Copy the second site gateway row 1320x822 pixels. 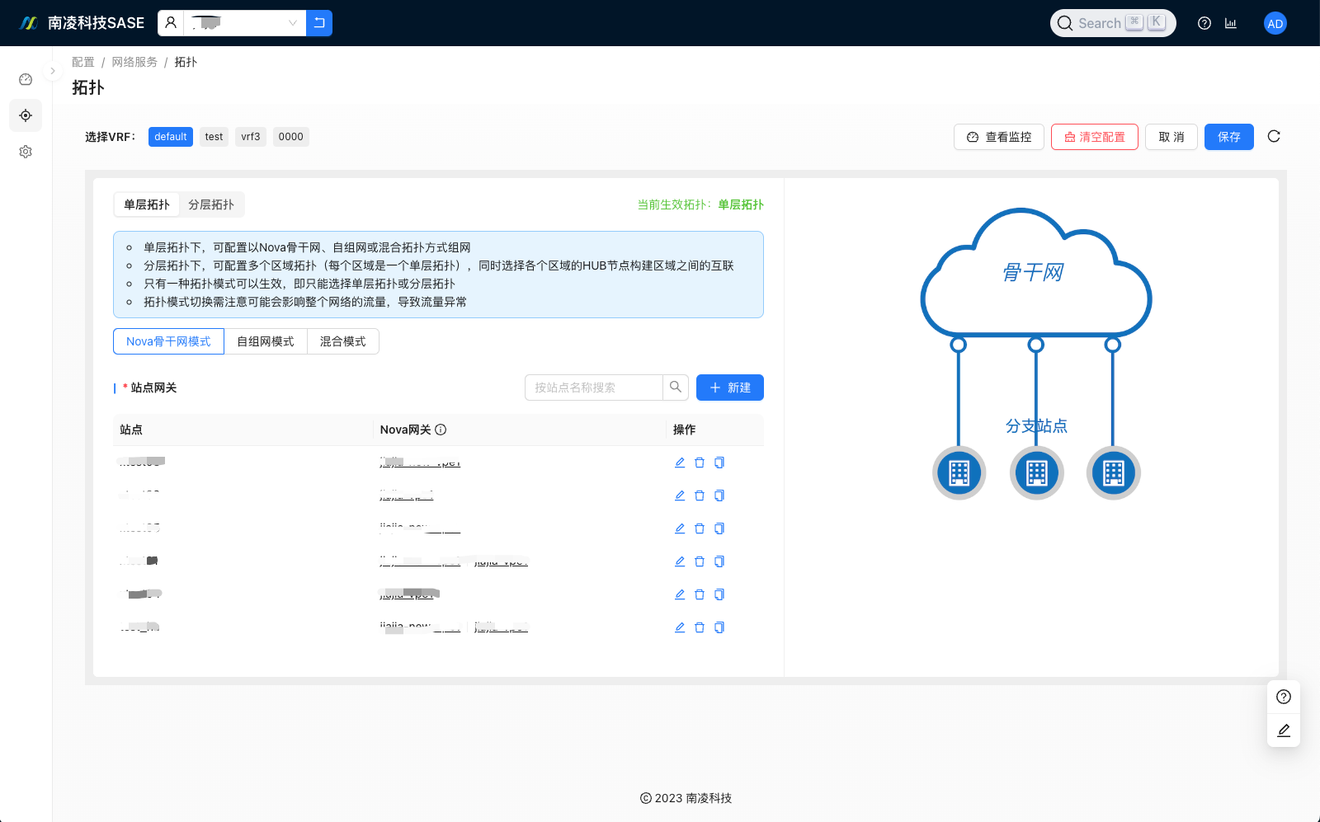719,496
